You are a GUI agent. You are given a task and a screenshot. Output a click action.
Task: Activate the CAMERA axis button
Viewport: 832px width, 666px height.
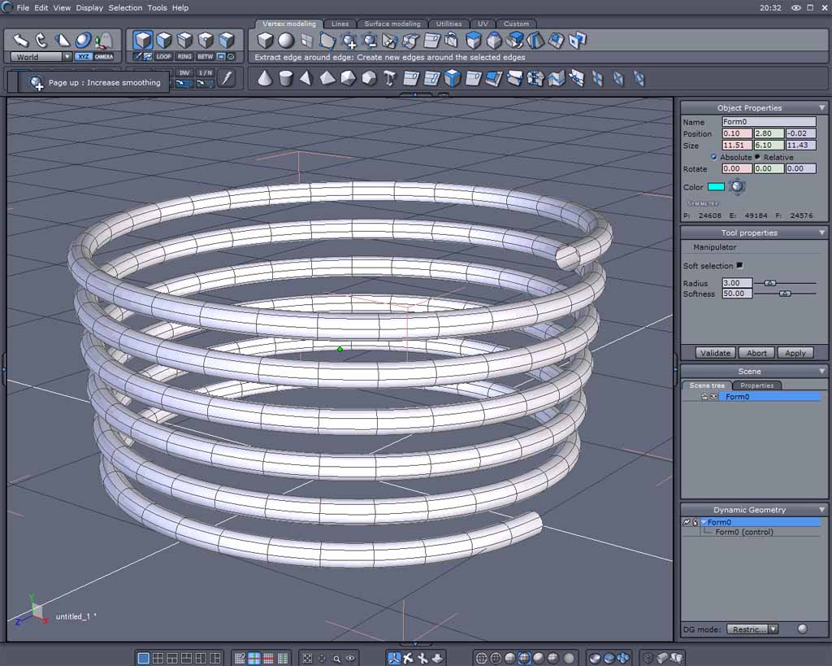pos(104,57)
